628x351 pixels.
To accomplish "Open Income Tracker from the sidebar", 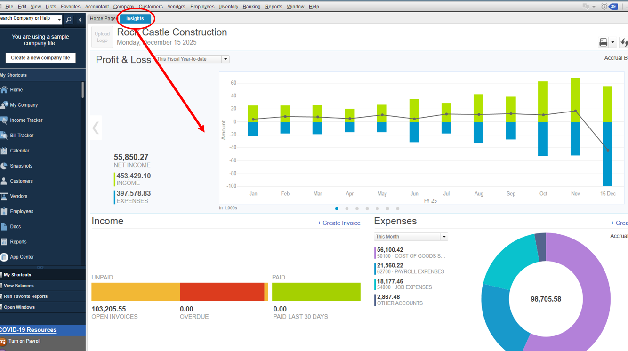I will pos(4,120).
